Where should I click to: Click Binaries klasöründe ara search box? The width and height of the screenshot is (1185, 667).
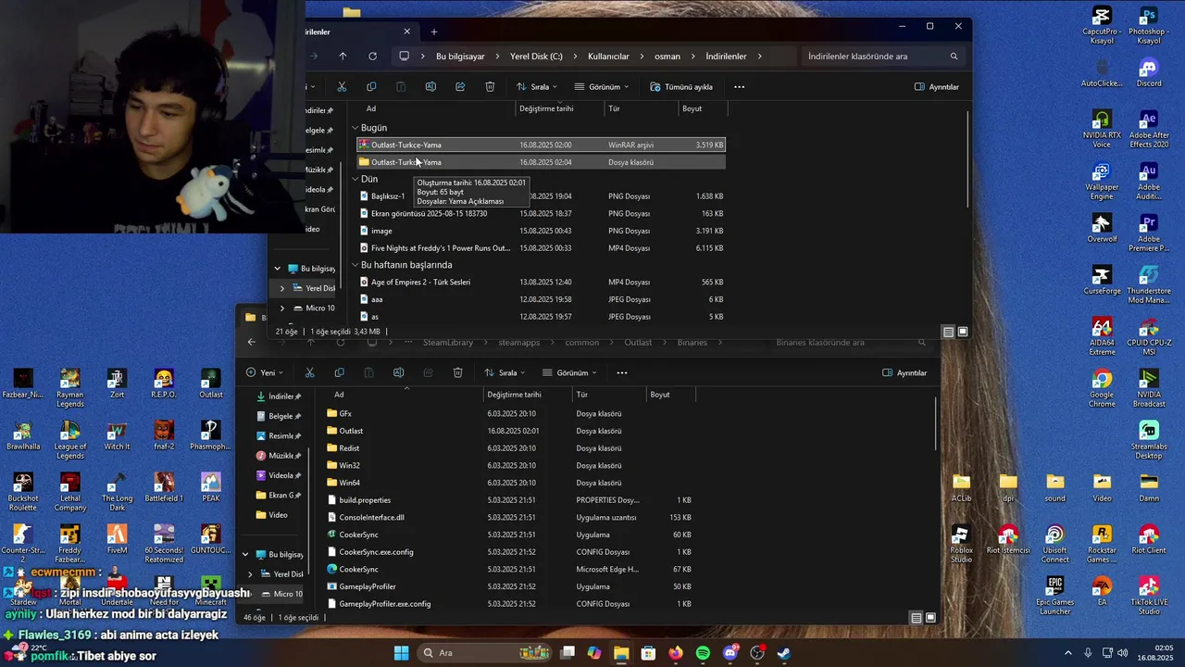[850, 343]
